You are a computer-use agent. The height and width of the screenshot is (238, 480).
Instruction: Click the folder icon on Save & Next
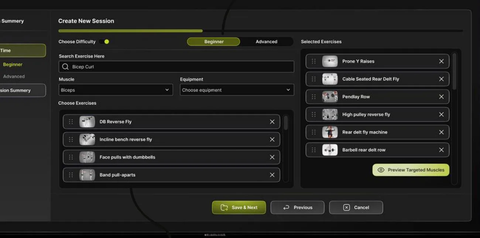tap(224, 207)
